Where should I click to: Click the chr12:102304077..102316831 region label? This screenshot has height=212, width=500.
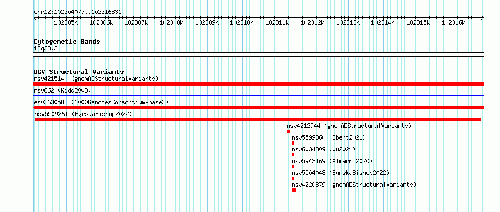click(78, 12)
